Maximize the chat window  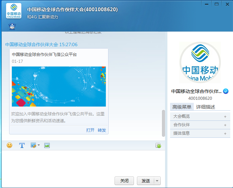click(x=216, y=4)
